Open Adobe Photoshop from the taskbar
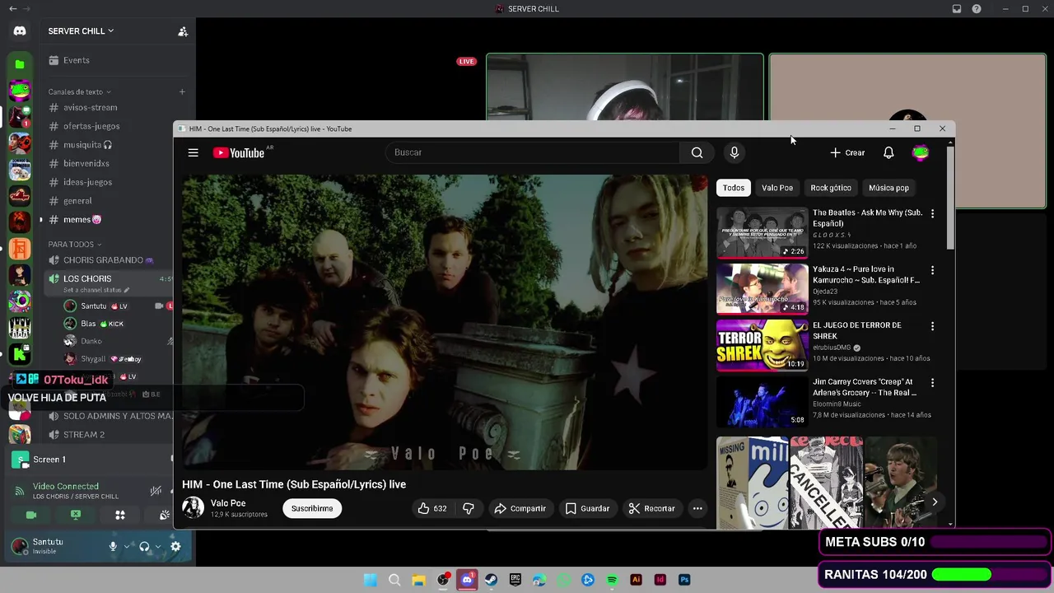Screen dimensions: 1054x593 click(x=684, y=580)
